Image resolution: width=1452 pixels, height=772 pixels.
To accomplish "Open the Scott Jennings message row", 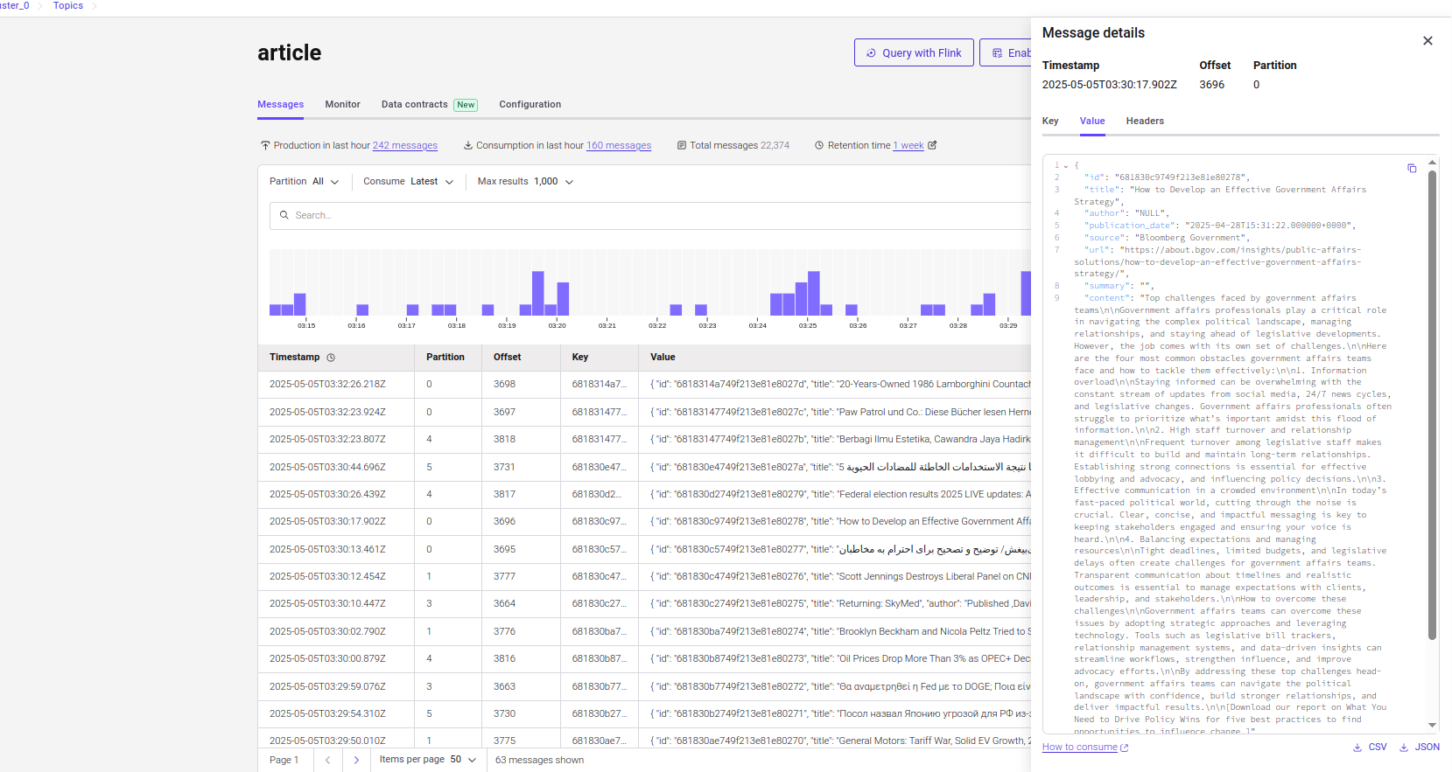I will tap(644, 576).
